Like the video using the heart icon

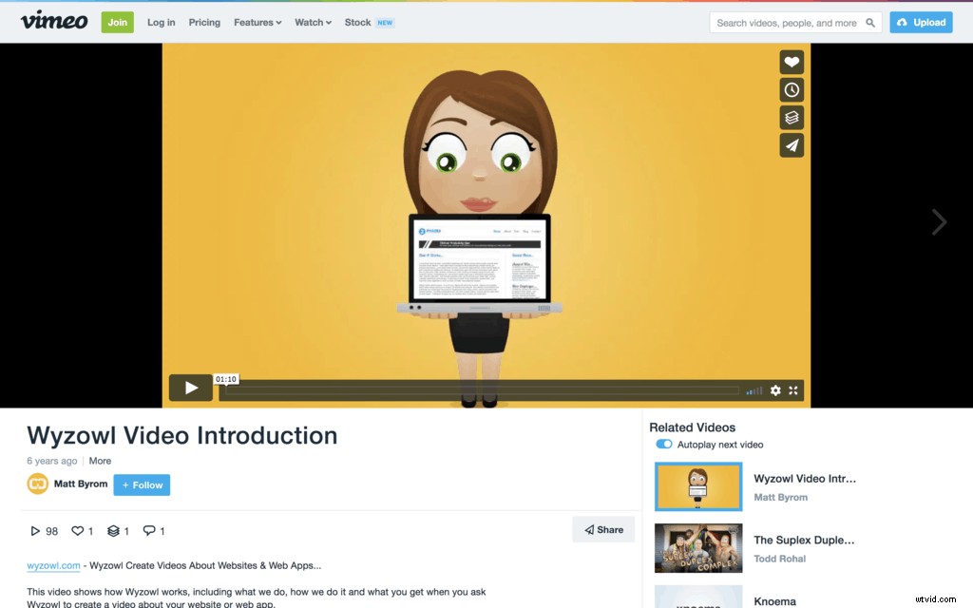[792, 62]
